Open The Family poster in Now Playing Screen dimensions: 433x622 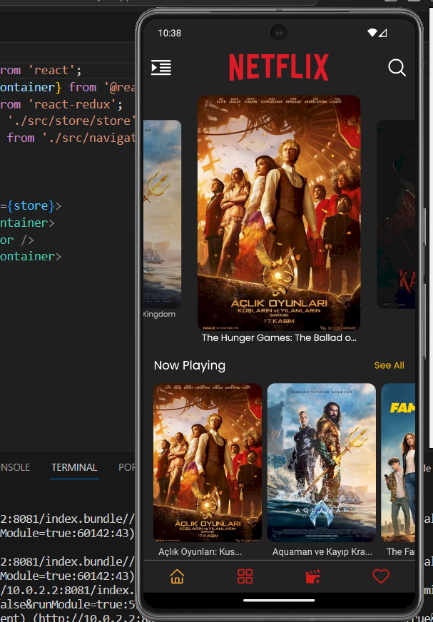(398, 462)
